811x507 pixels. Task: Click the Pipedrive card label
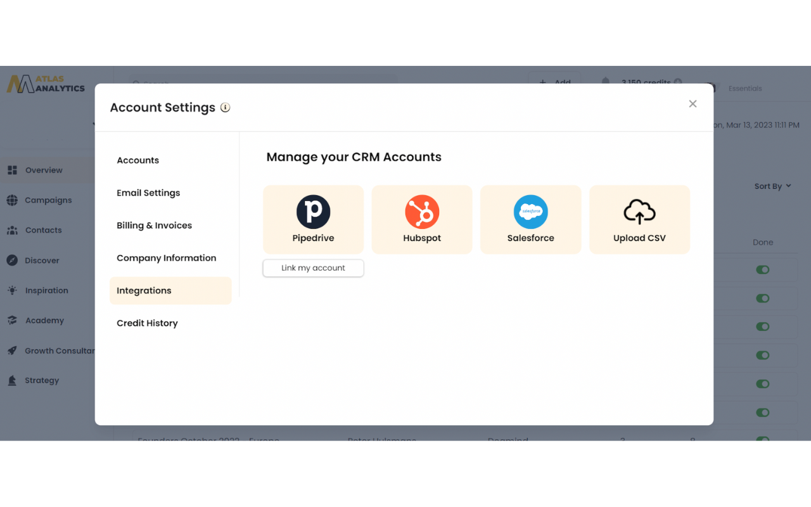tap(313, 238)
